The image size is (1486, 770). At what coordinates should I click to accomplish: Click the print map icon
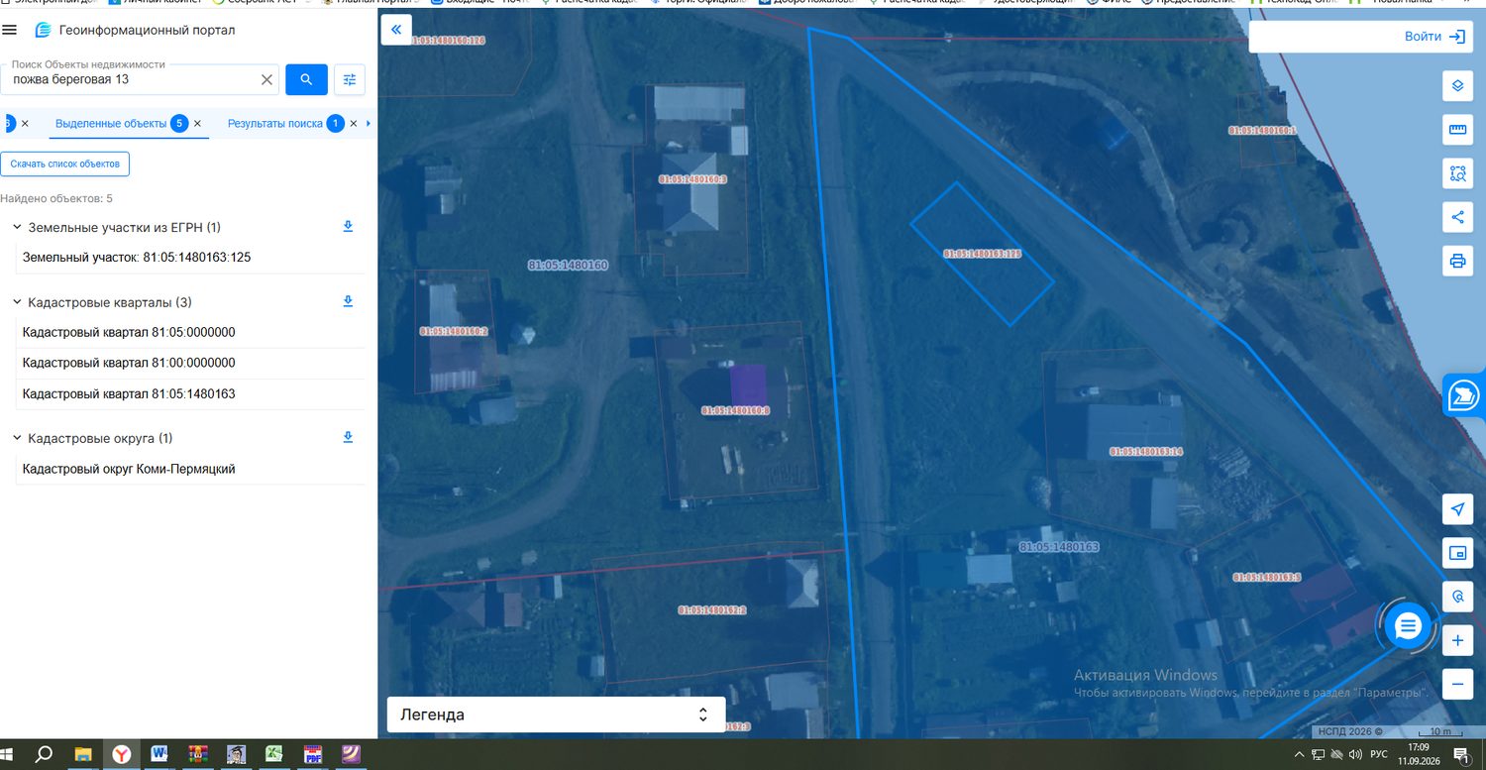(1457, 262)
